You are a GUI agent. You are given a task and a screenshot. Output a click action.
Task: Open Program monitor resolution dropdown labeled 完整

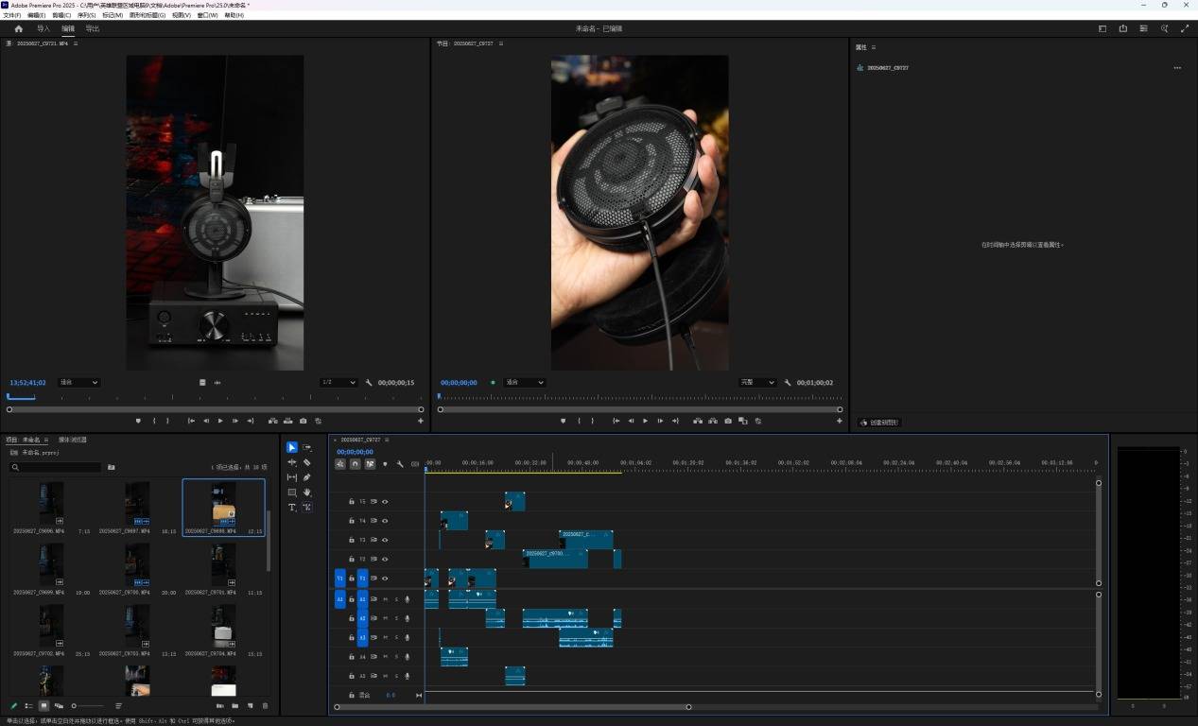point(757,383)
